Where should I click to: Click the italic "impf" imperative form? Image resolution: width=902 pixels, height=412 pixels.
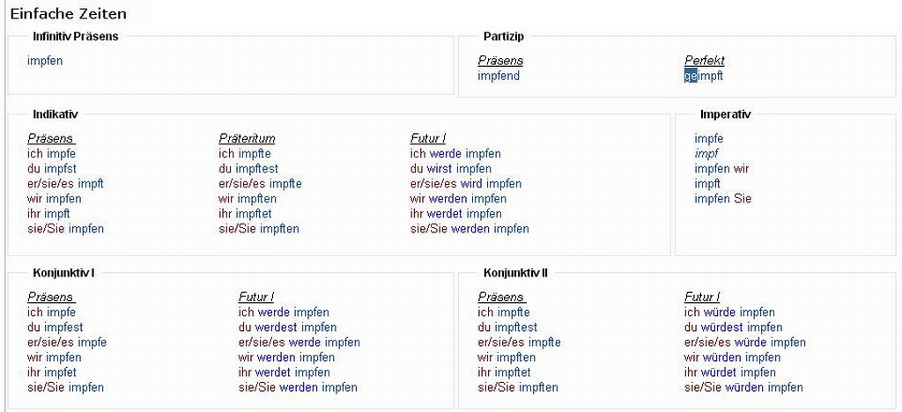[x=706, y=153]
